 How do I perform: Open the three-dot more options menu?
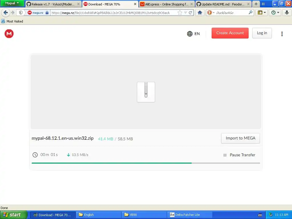(282, 34)
